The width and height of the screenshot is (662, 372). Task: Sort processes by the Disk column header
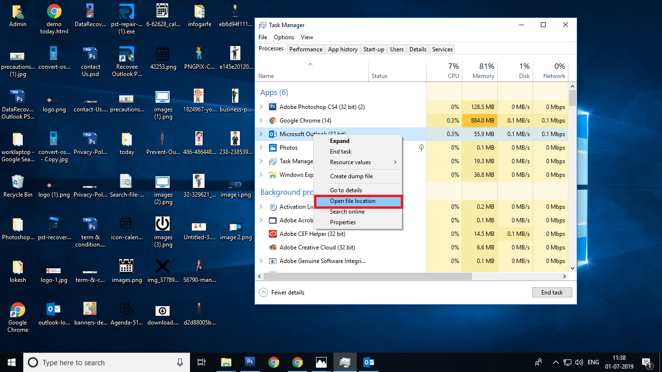click(x=515, y=71)
